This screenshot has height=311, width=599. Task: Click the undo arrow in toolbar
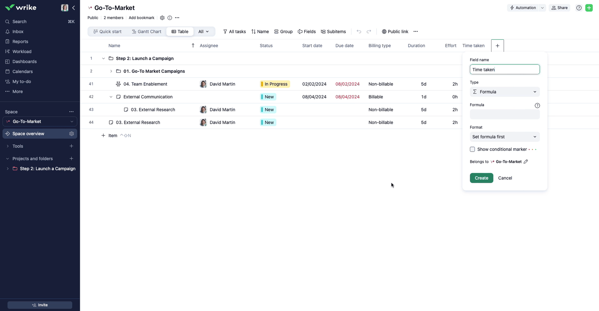pyautogui.click(x=359, y=32)
